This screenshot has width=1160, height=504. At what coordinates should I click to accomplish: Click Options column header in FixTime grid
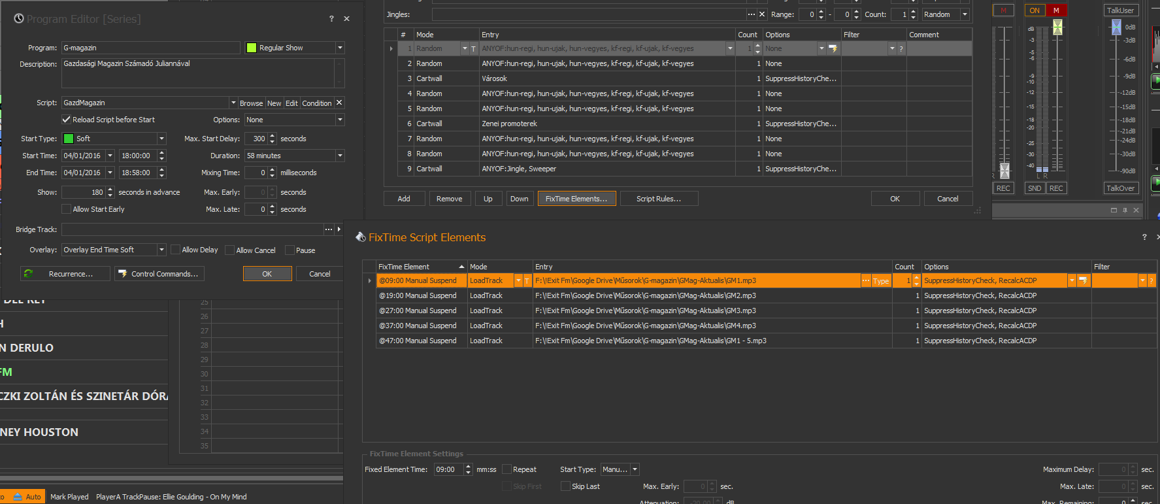click(1006, 267)
